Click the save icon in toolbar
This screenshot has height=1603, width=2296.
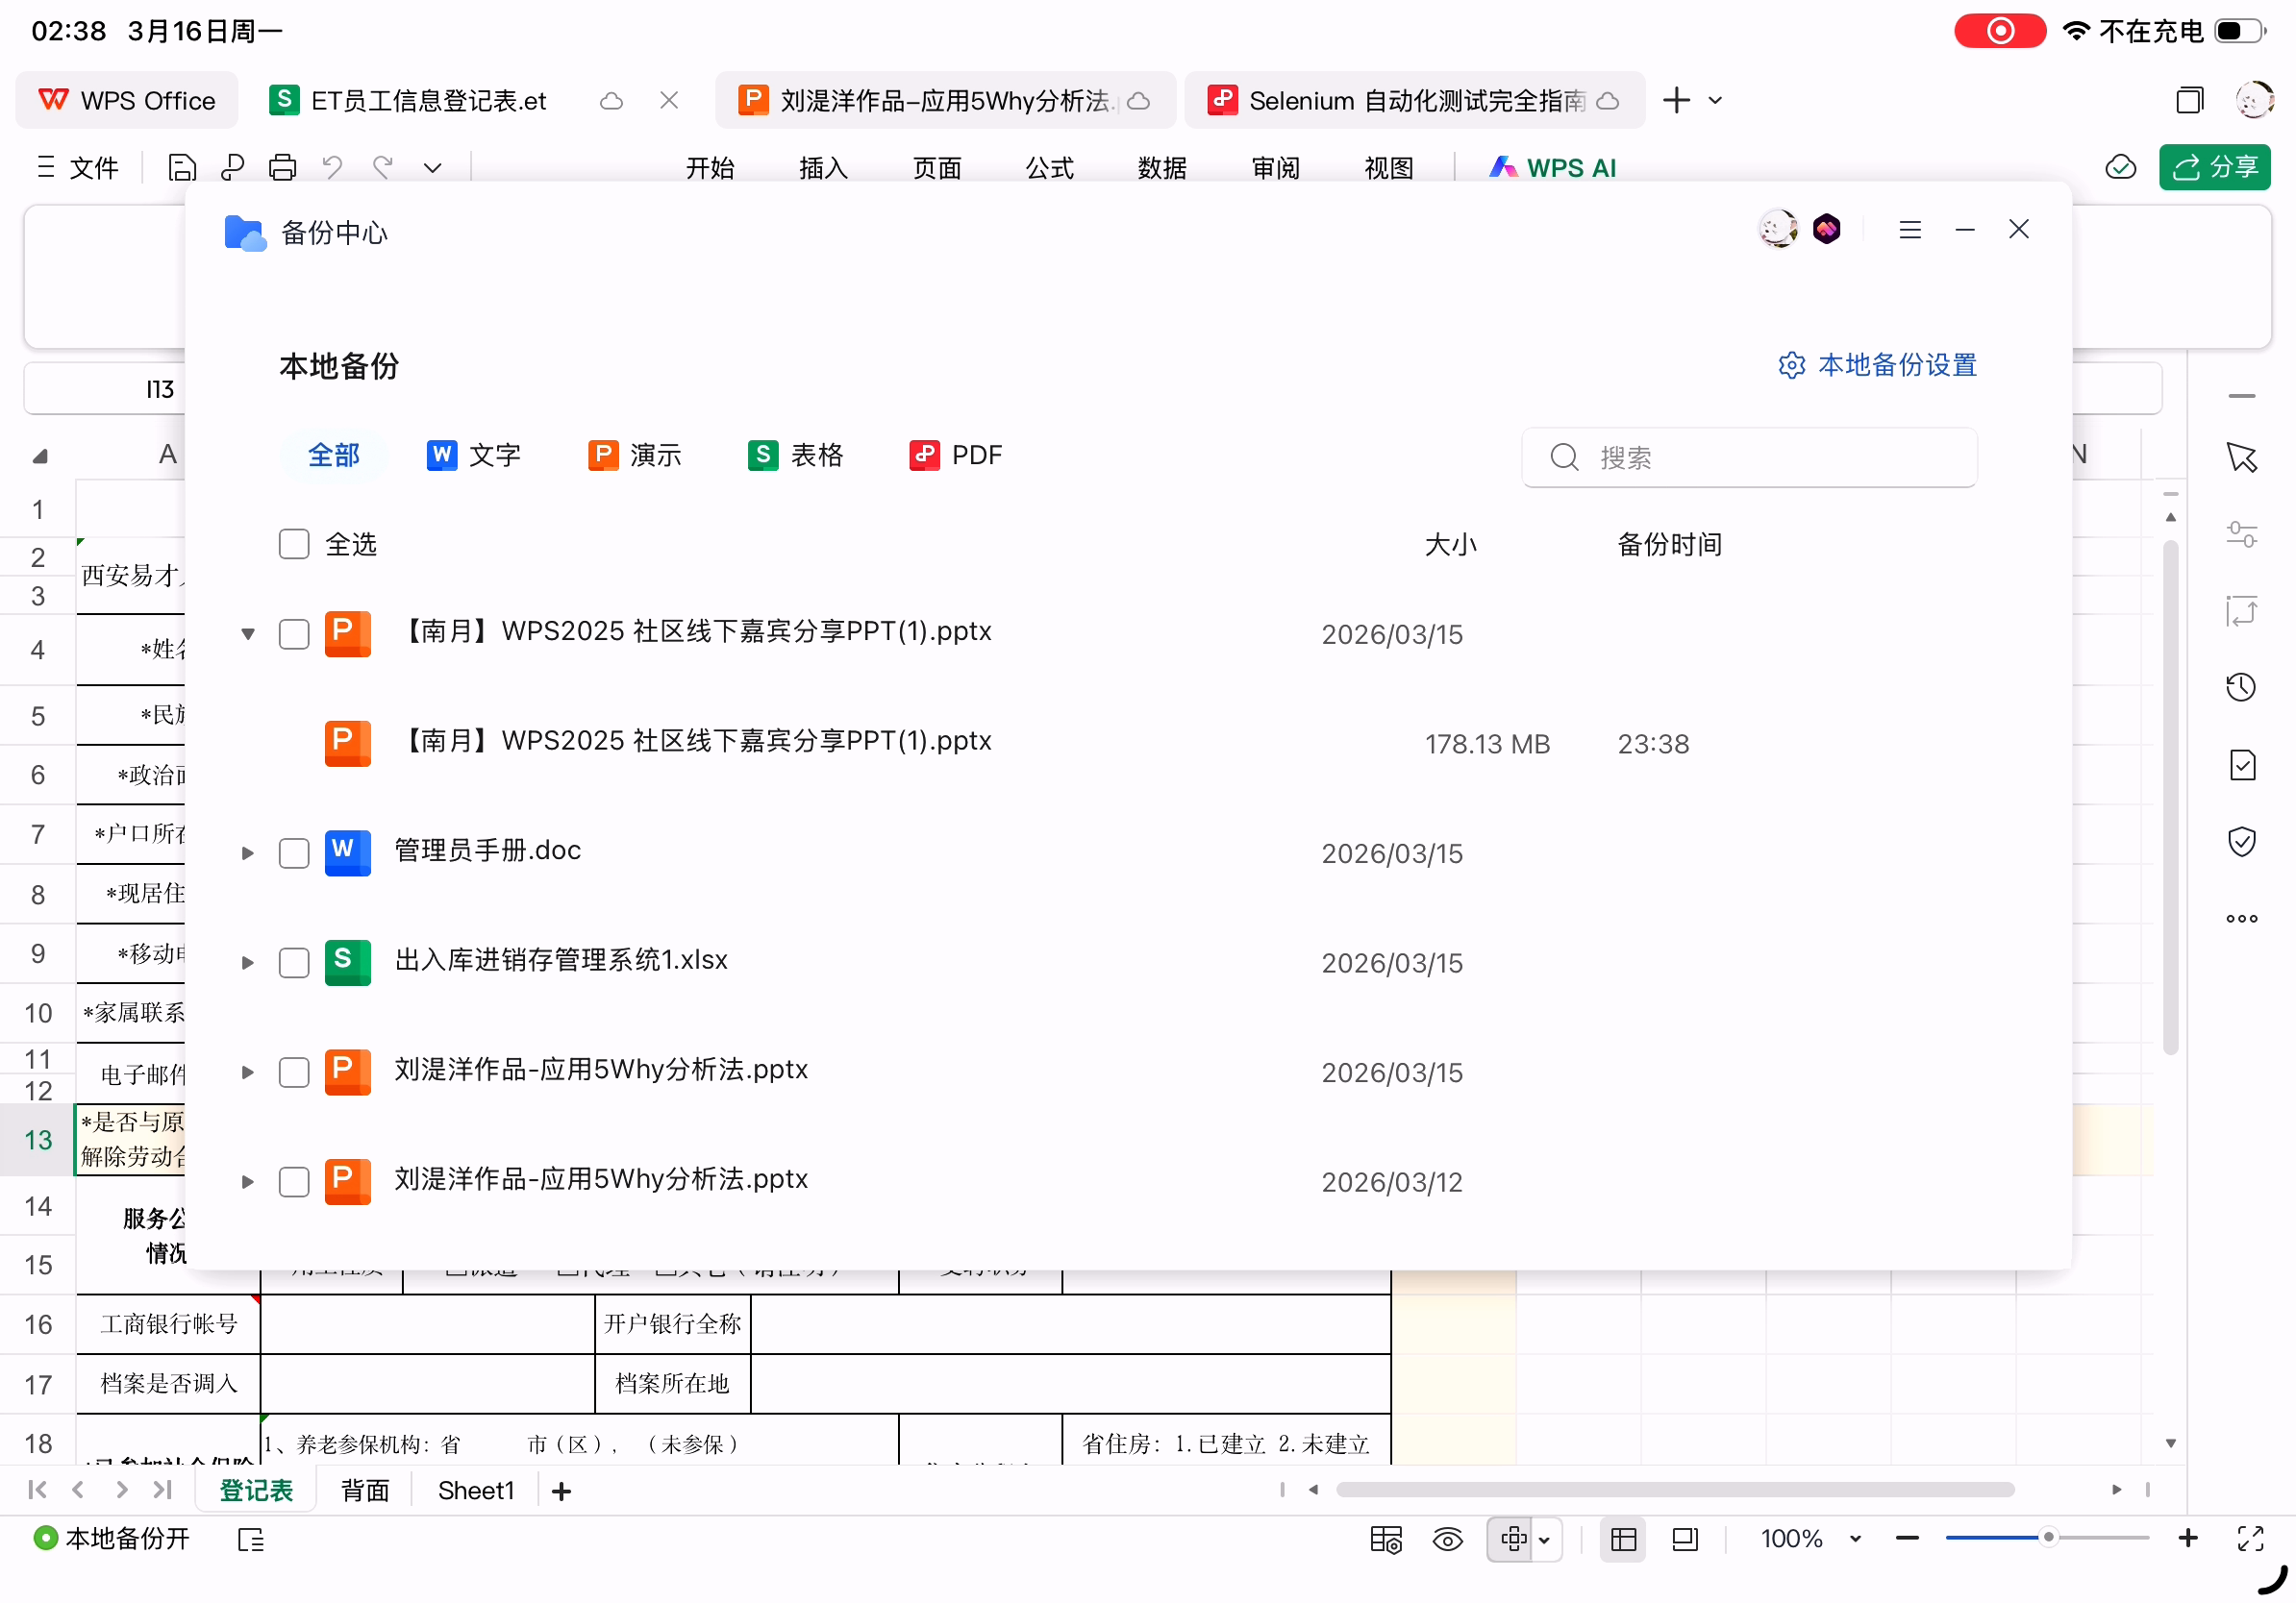pyautogui.click(x=182, y=167)
